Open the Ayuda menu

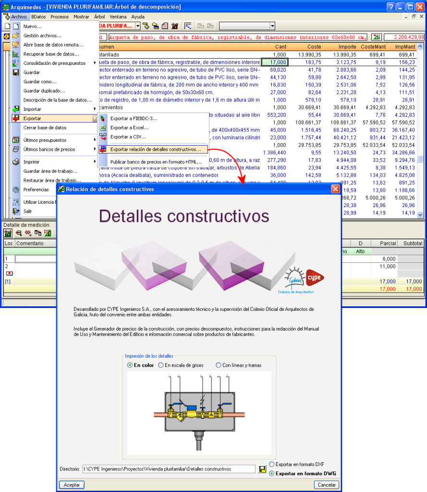click(x=138, y=17)
